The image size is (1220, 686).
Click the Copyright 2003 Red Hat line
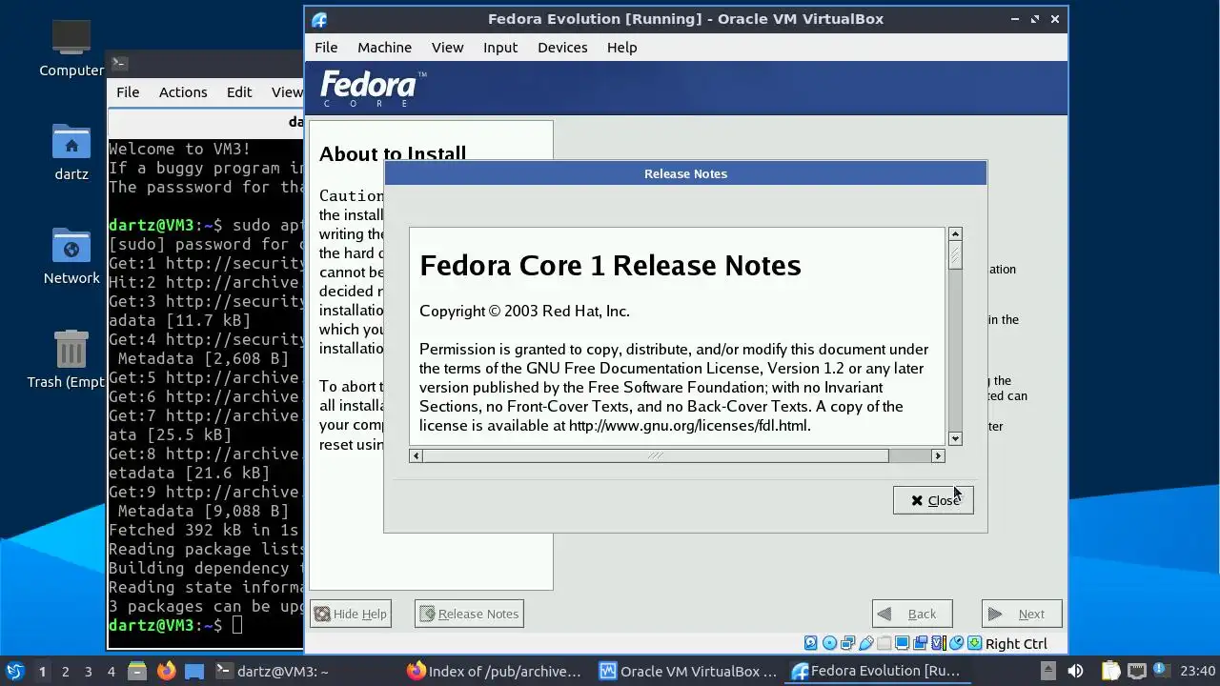point(524,312)
